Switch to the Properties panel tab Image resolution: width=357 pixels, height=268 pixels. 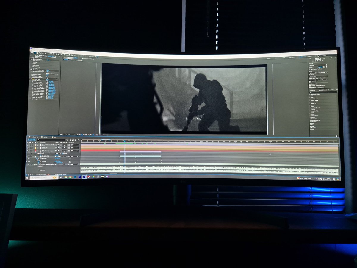[x=312, y=90]
